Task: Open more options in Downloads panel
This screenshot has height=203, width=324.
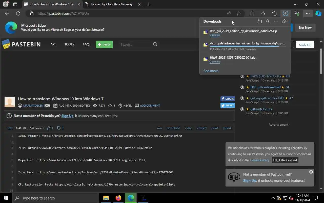Action: (x=276, y=21)
